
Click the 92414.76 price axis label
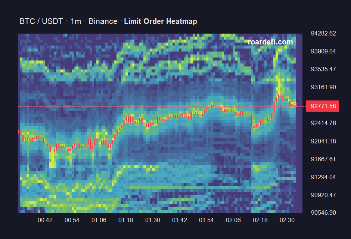pos(323,123)
